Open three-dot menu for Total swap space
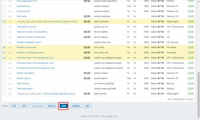 click(10, 89)
